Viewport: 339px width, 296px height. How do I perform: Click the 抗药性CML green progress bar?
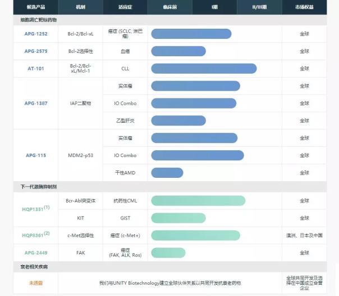198,201
